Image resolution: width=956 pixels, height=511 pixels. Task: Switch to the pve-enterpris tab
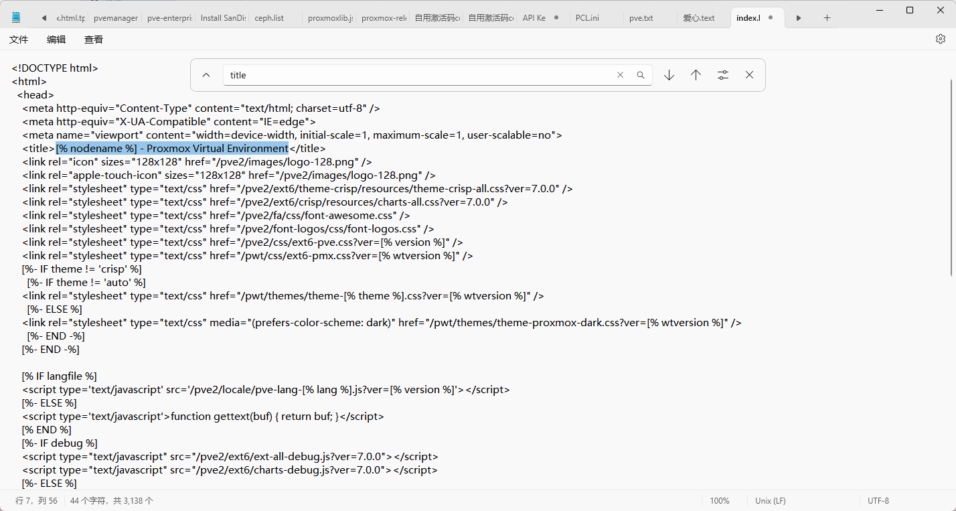[169, 18]
